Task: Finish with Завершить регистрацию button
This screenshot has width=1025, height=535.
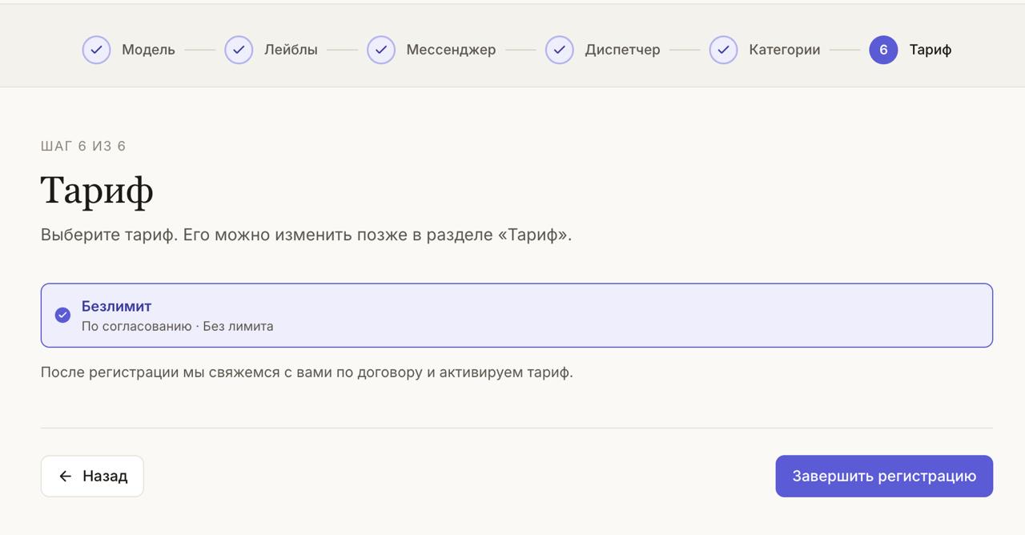Action: click(x=884, y=477)
